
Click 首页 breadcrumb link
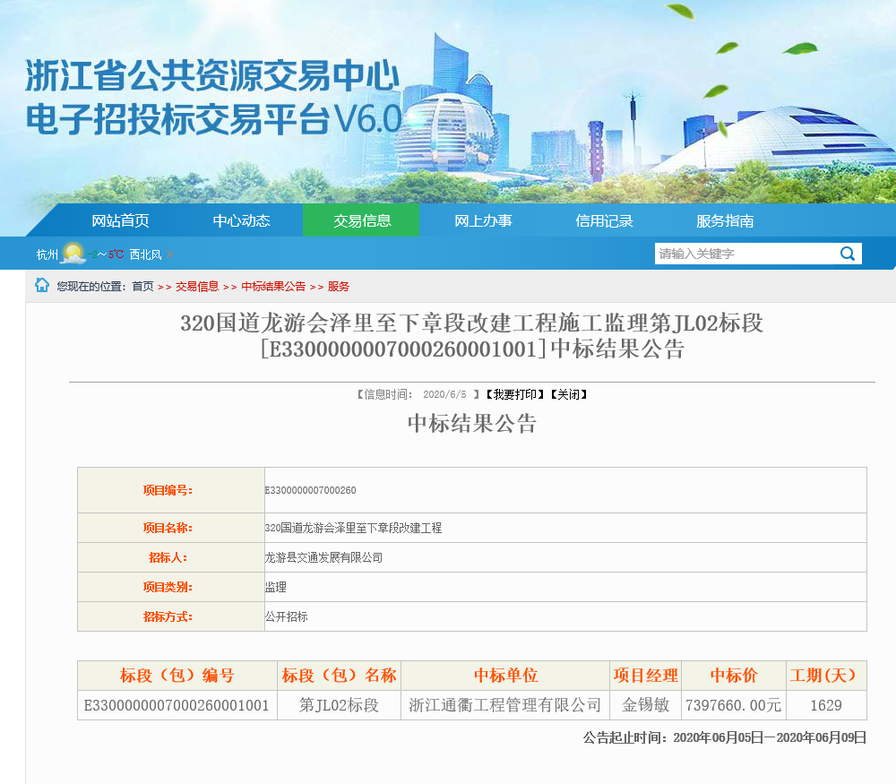coord(142,287)
